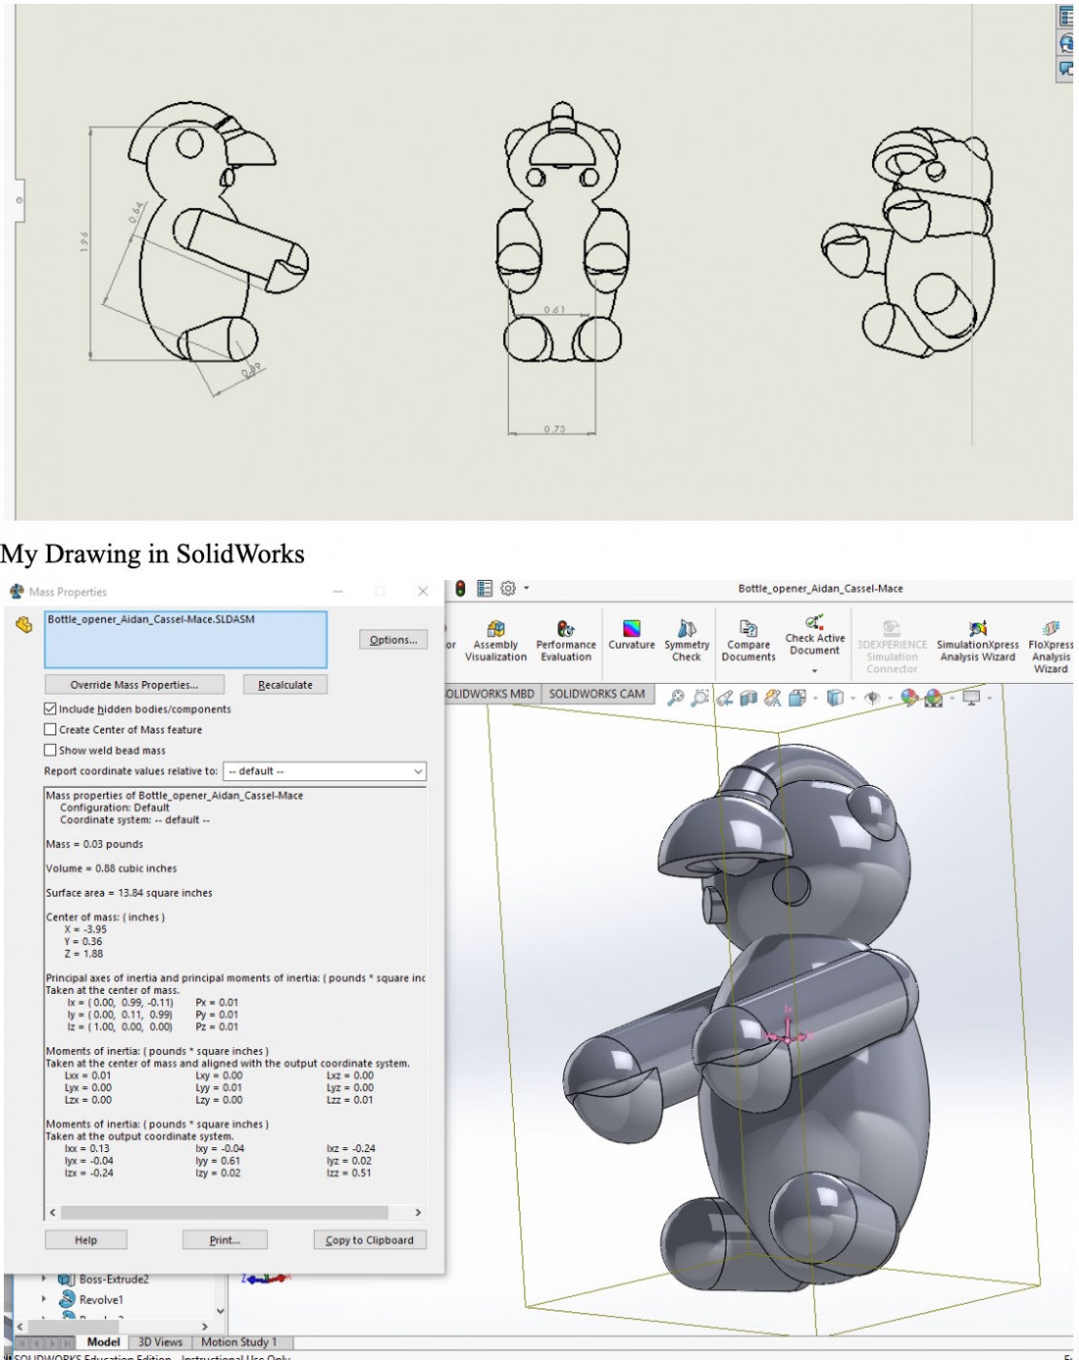Open Apply Scene dropdown arrow
1079x1360 pixels.
951,697
